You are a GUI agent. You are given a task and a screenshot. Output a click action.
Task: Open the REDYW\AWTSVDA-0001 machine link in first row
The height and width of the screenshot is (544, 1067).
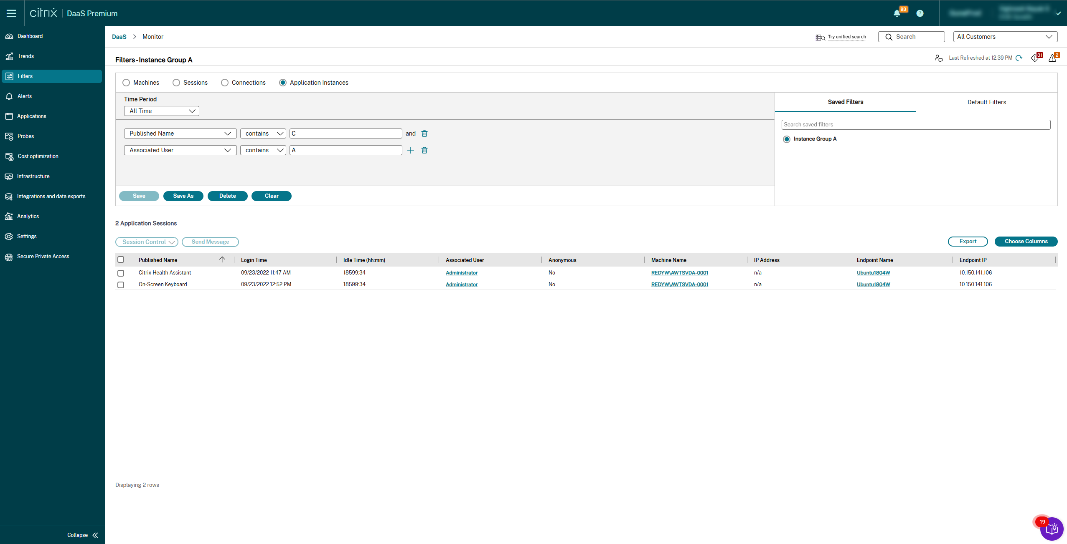point(679,273)
